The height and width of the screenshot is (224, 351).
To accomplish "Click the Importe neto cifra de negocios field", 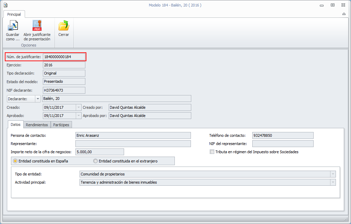I will coord(100,152).
